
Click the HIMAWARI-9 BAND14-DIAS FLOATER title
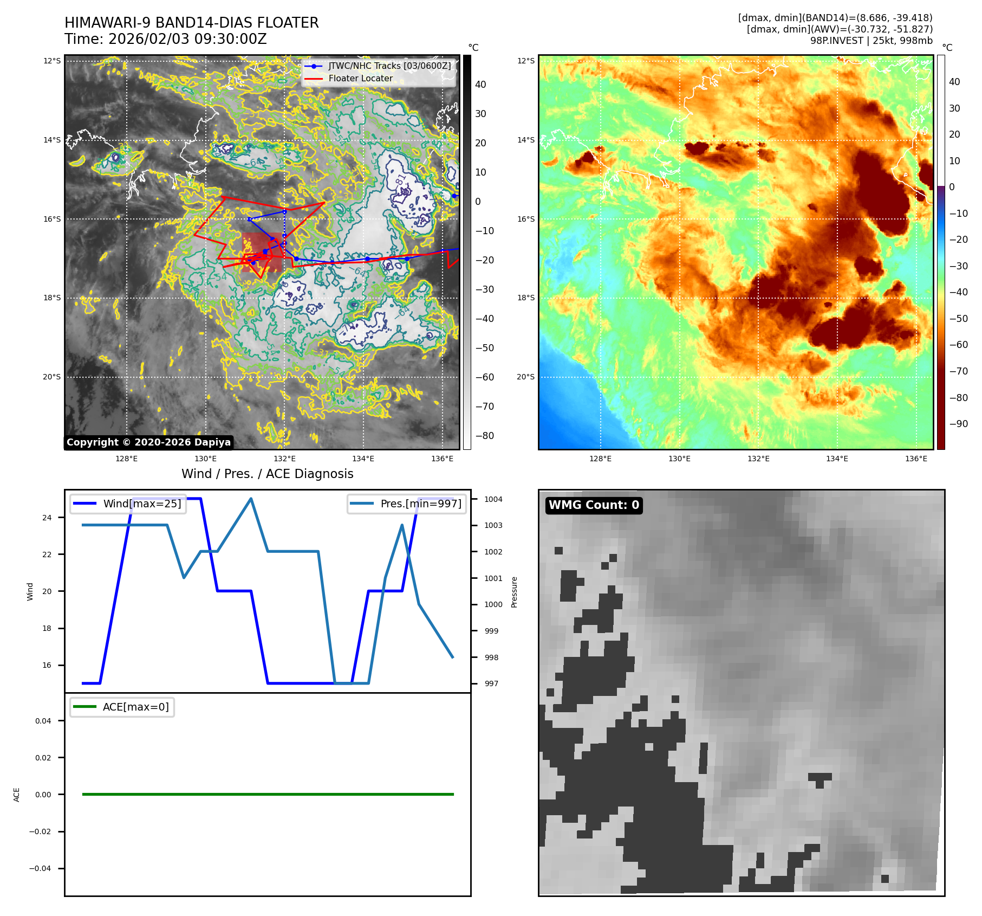(x=191, y=23)
